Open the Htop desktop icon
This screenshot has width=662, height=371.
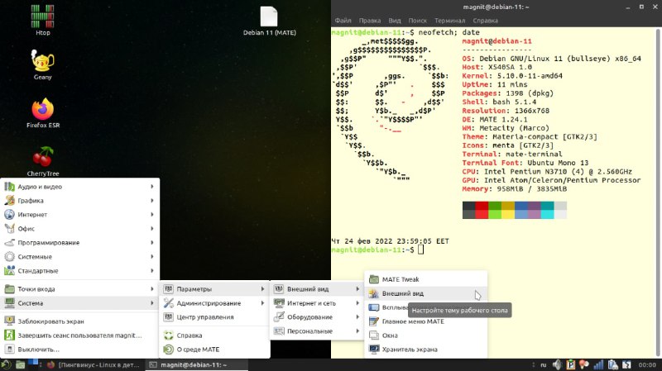pyautogui.click(x=43, y=20)
